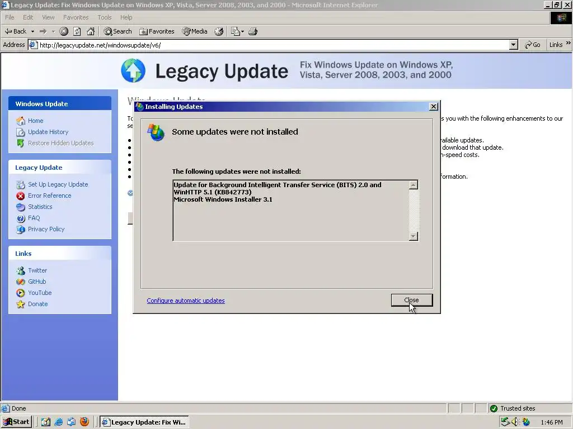573x429 pixels.
Task: Open the Favorites toolbar button
Action: point(157,31)
